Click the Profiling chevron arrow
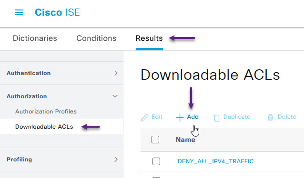Viewport: 304px width, 178px height. click(x=116, y=159)
